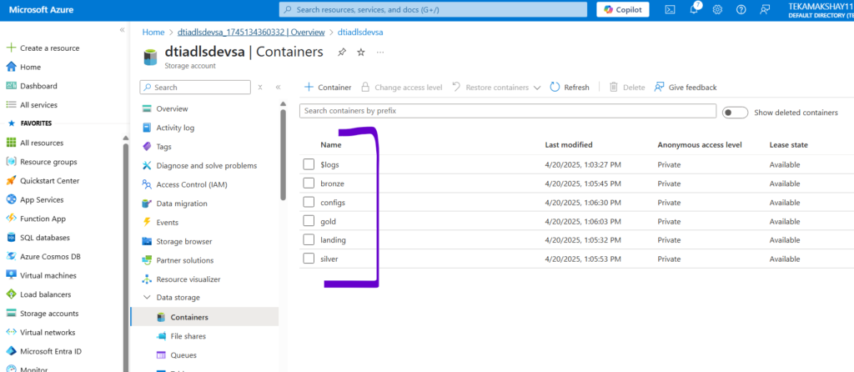Open portal settings gear icon
Viewport: 854px width, 372px height.
pyautogui.click(x=717, y=9)
